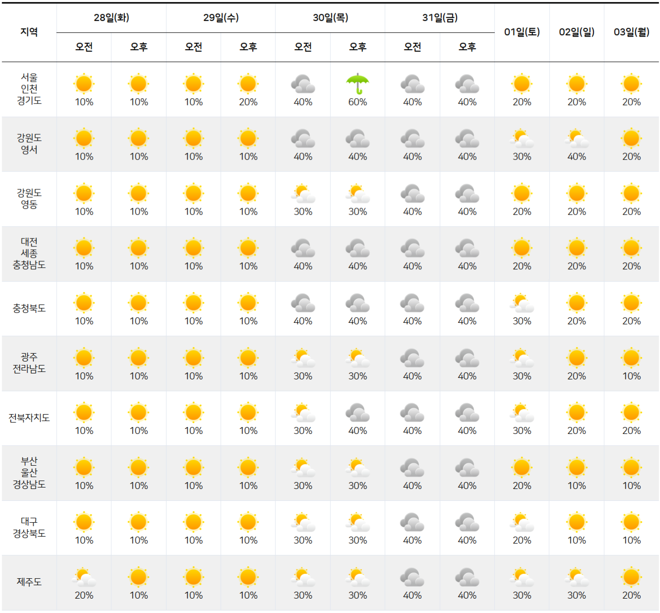Click the sunny icon for 서울 on 28일 오전

[84, 84]
